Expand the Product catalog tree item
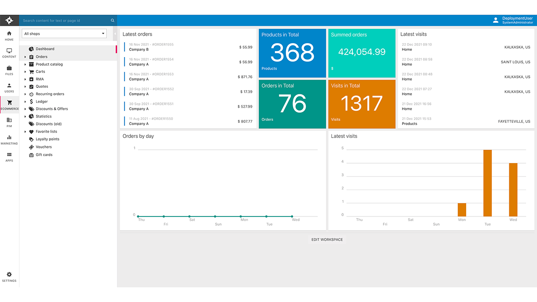The width and height of the screenshot is (537, 302). click(x=25, y=64)
